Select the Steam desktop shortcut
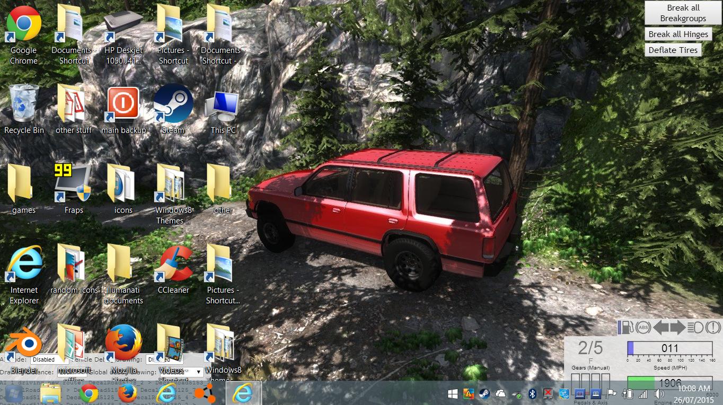This screenshot has height=405, width=723. tap(173, 109)
